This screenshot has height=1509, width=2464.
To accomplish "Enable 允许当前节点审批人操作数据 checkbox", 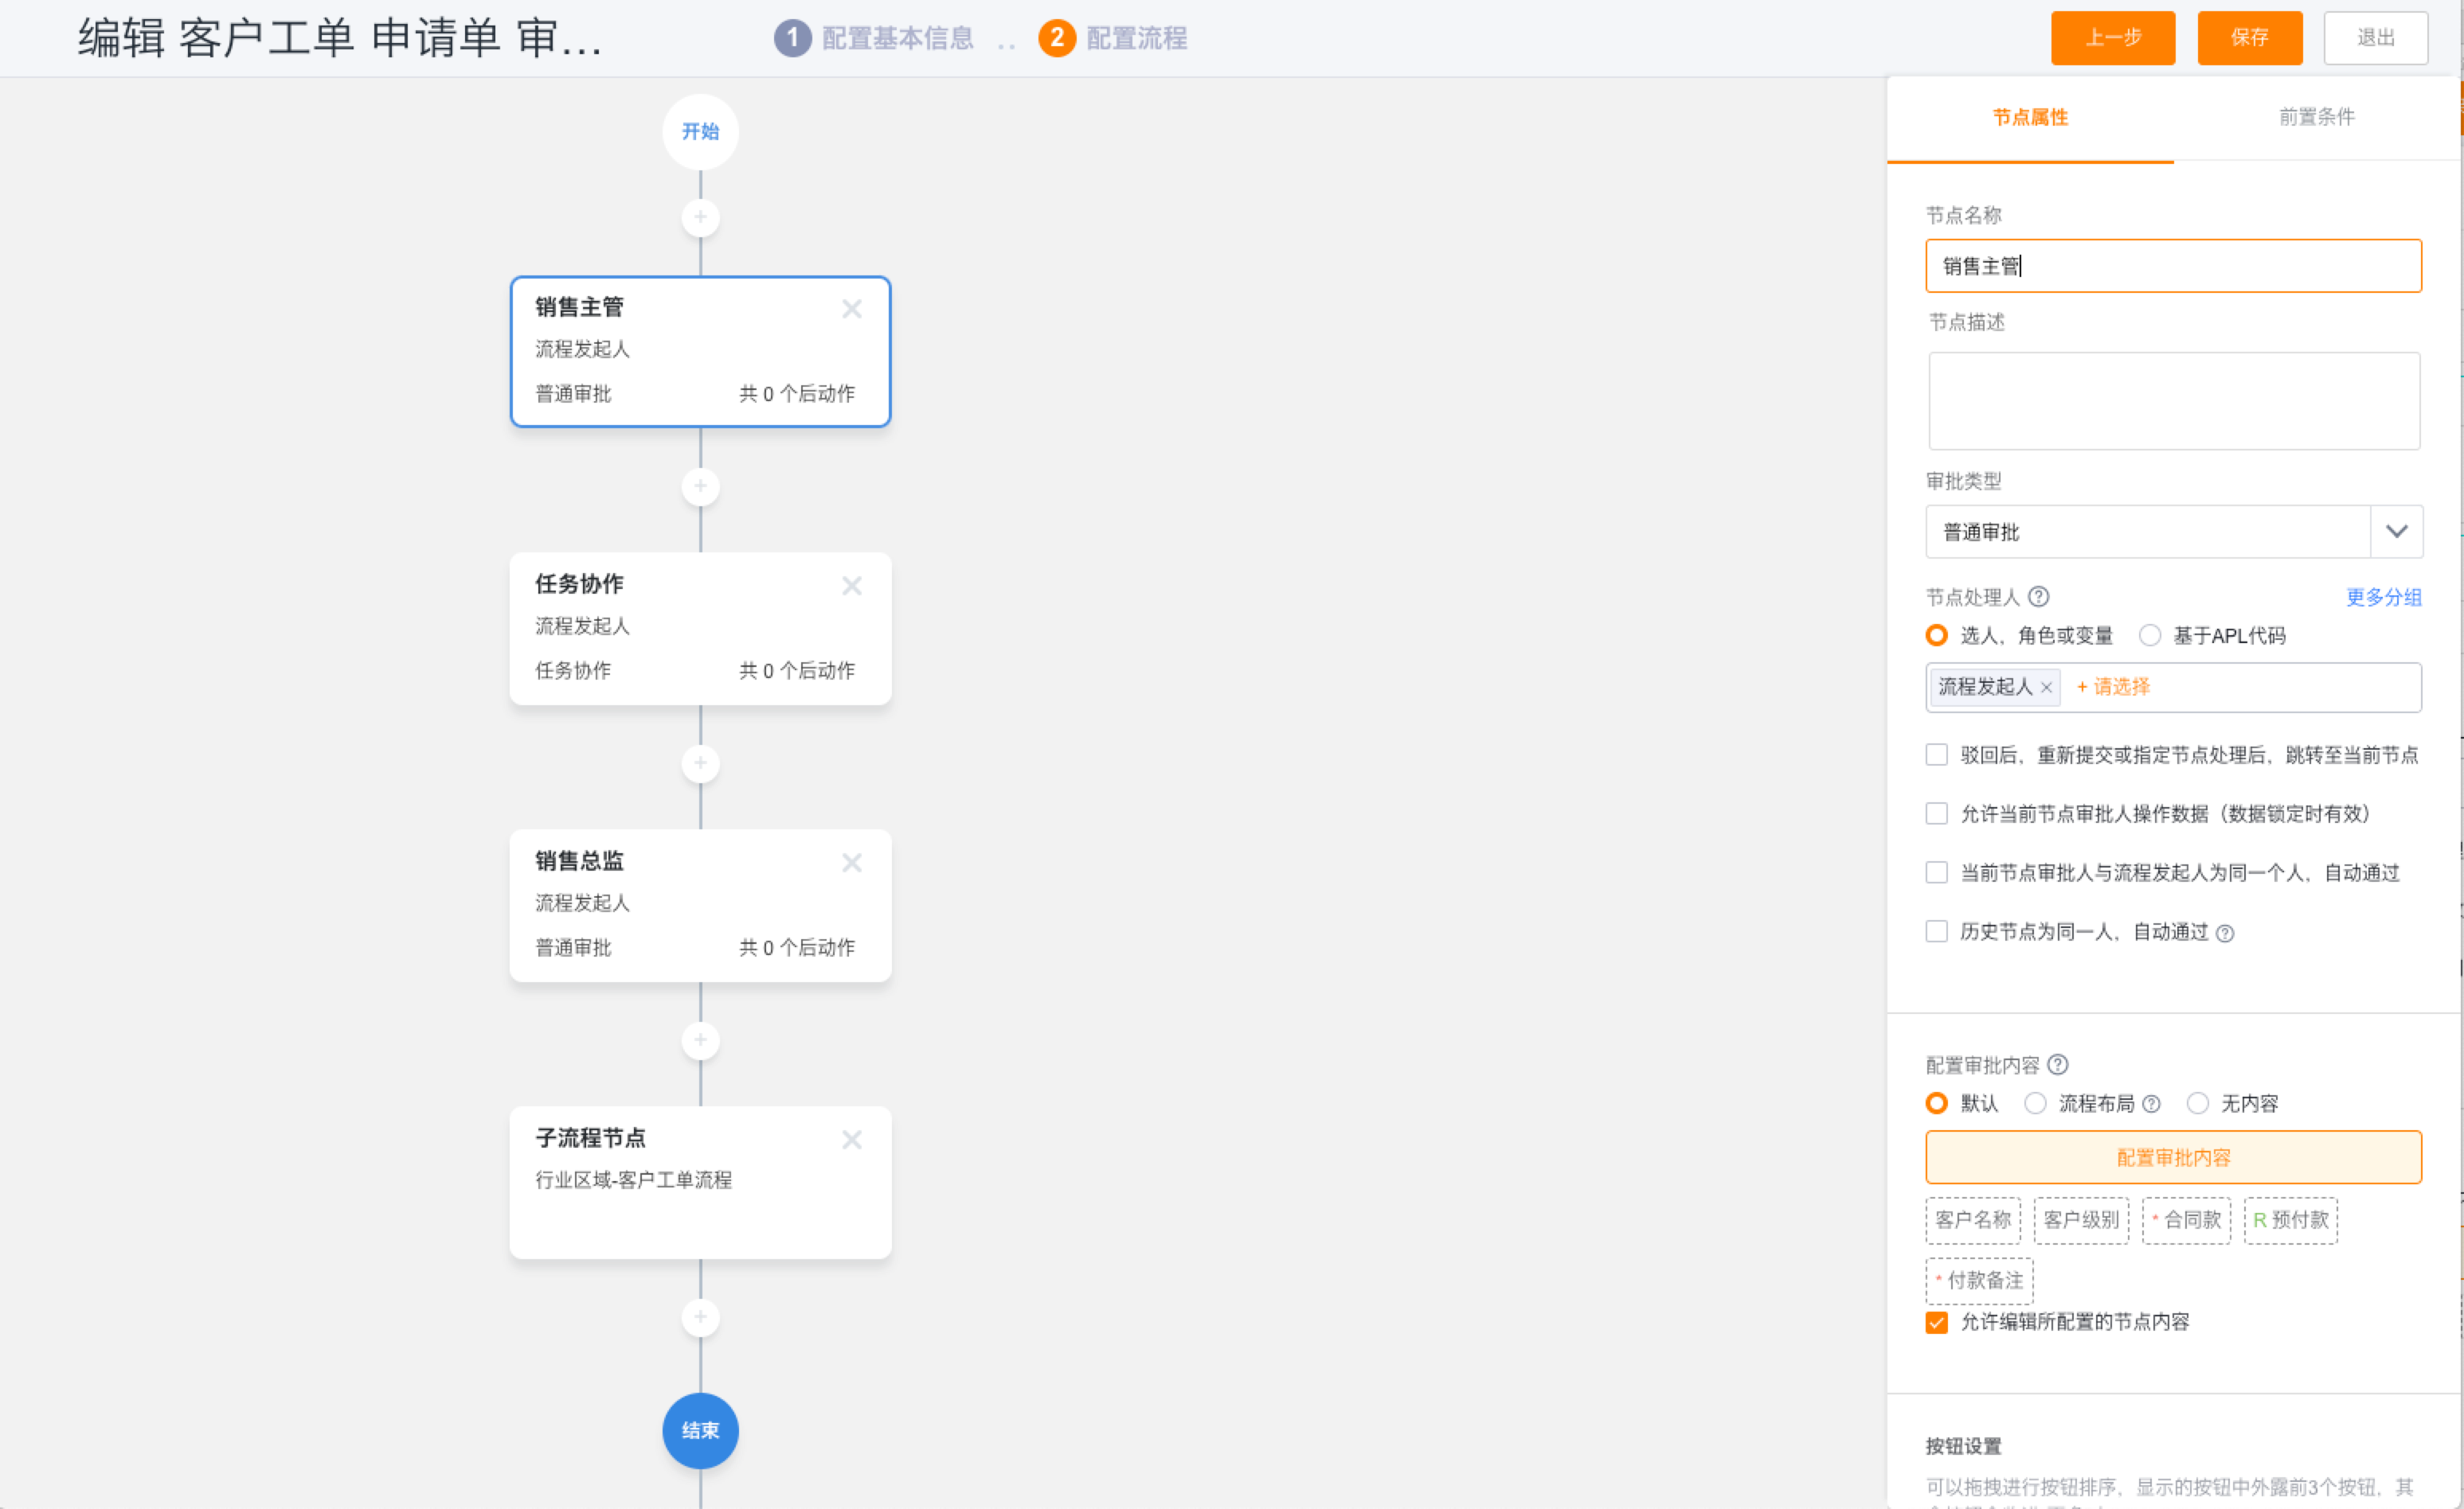I will (x=1937, y=813).
